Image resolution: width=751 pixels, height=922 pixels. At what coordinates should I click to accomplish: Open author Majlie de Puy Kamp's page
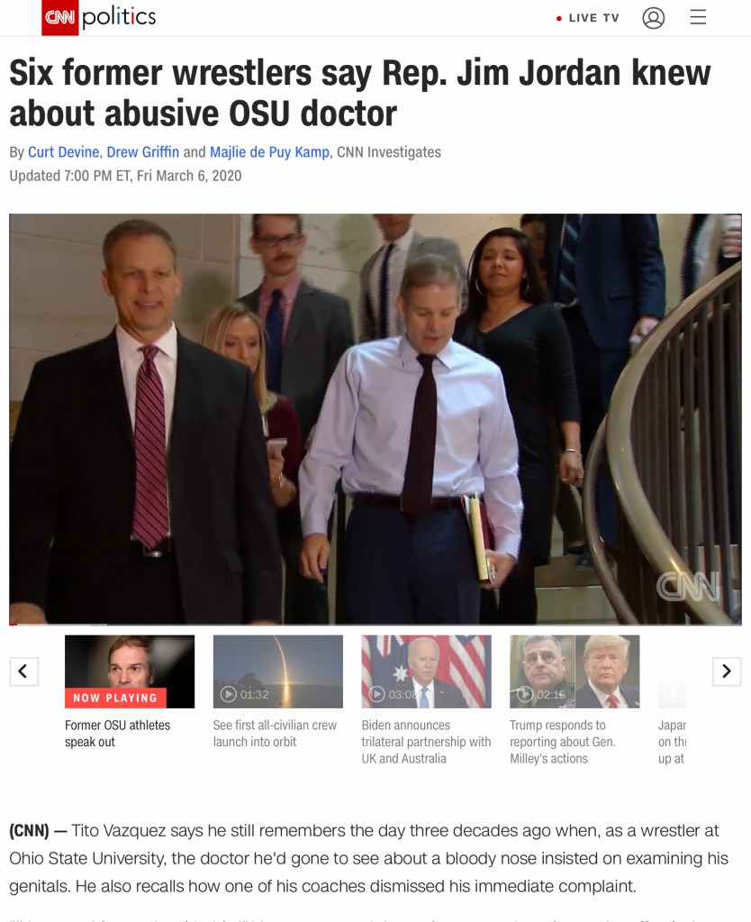270,152
